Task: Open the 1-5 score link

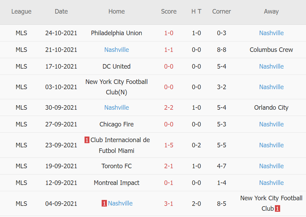Action: click(x=169, y=145)
